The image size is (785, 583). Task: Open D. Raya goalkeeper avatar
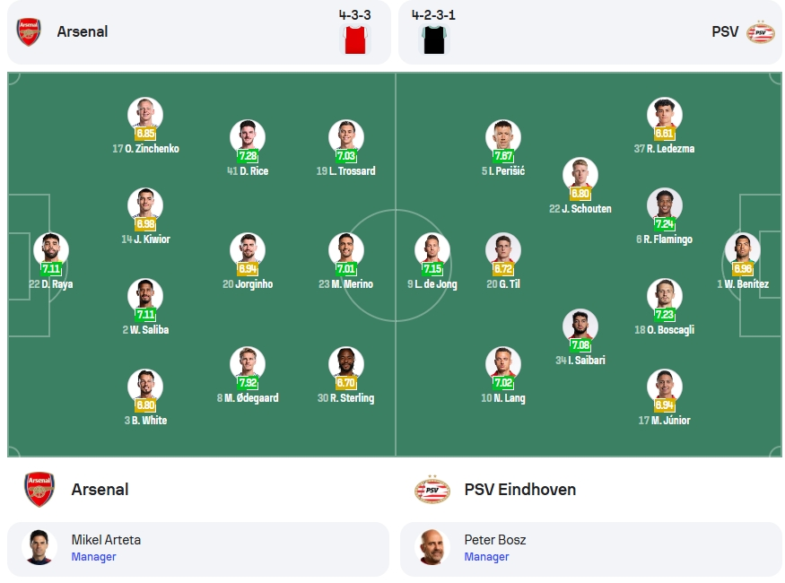(x=51, y=249)
